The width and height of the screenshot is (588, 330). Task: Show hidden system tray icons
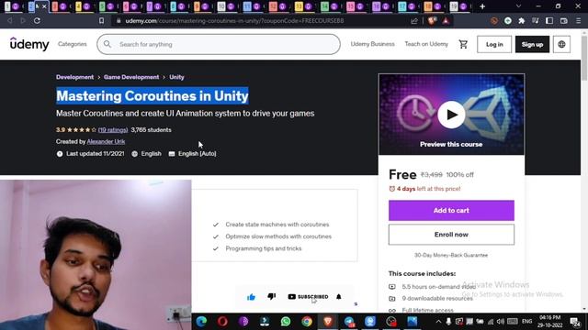point(438,322)
